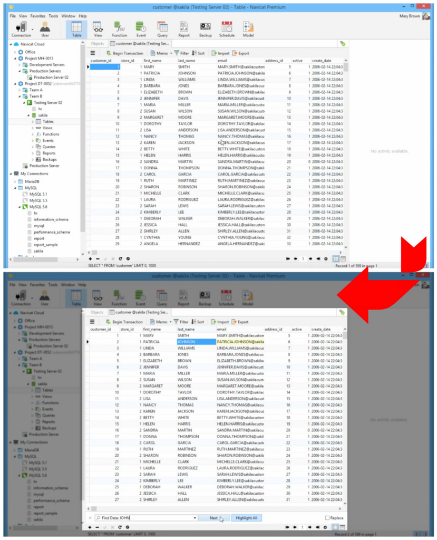Screen dimensions: 437x540
Task: Close the find bar with its X
Action: (x=90, y=518)
